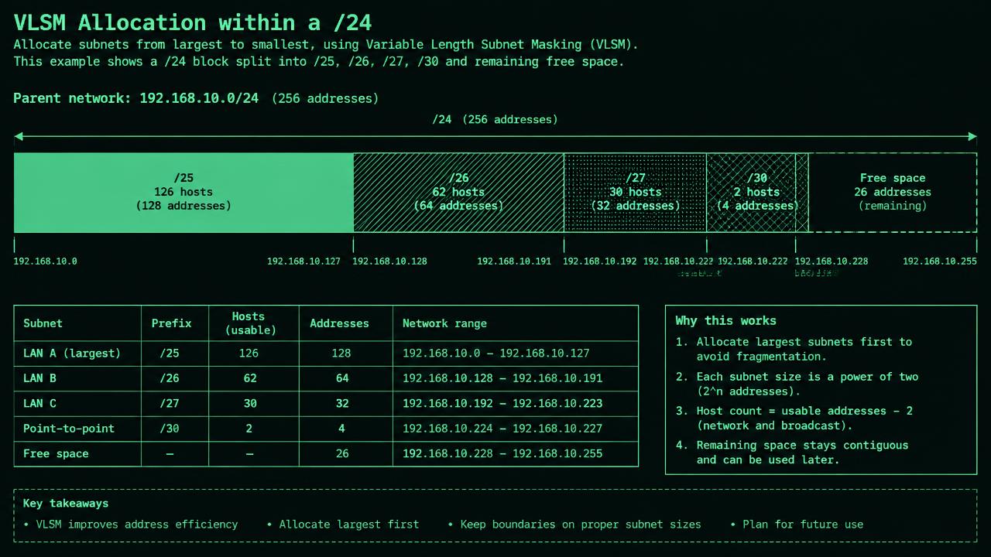Image resolution: width=991 pixels, height=557 pixels.
Task: Click the Hosts (usable) column header
Action: 250,323
